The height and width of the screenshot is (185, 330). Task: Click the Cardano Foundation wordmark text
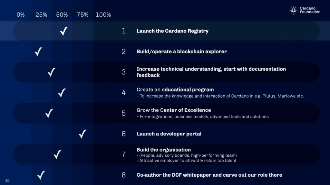pos(310,10)
